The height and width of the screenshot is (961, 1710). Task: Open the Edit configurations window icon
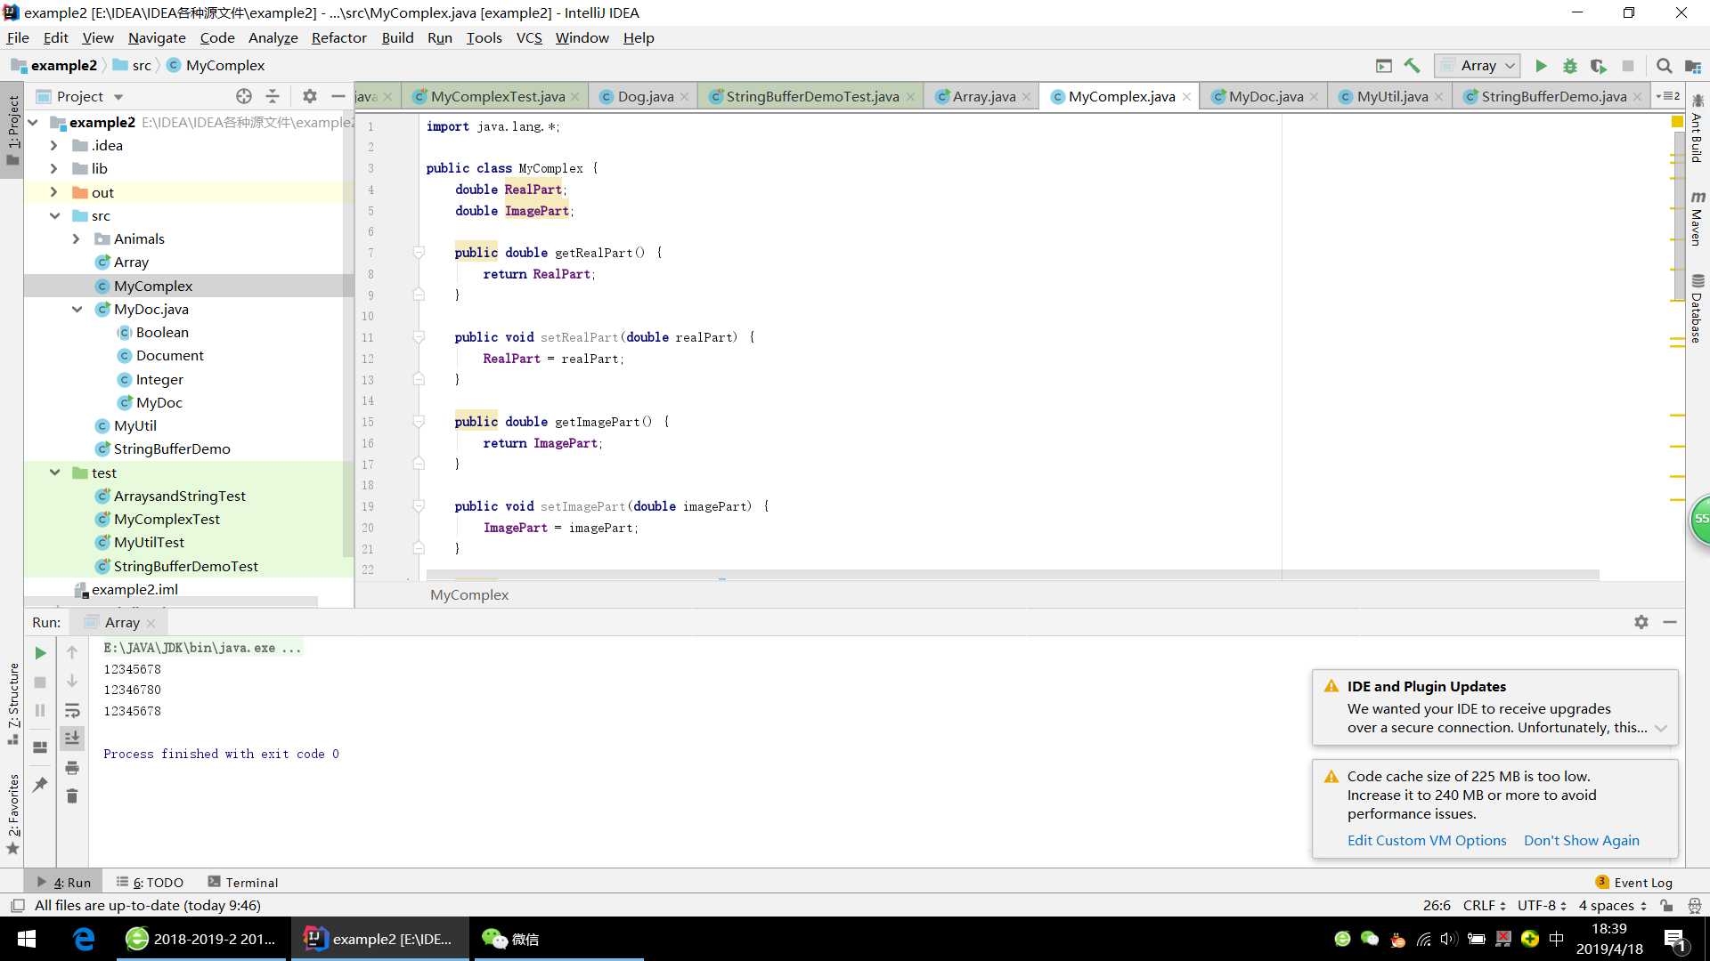point(1383,66)
